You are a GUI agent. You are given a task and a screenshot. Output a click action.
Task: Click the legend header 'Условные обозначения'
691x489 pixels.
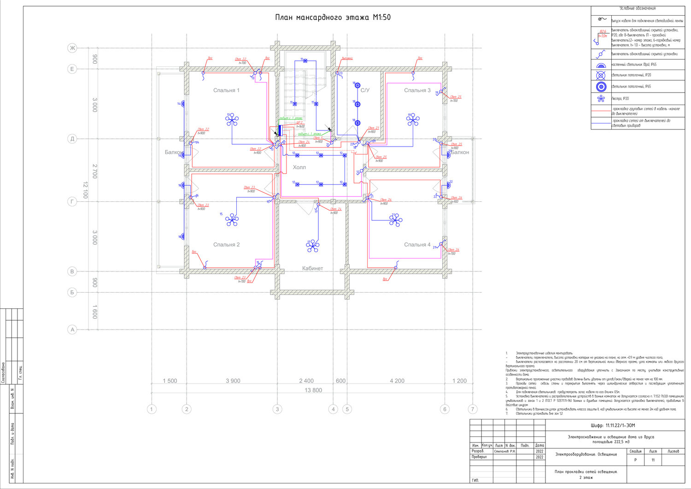click(638, 8)
